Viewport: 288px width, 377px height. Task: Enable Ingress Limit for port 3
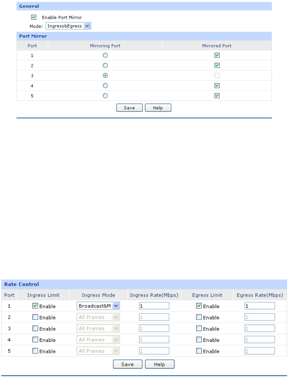(35, 328)
